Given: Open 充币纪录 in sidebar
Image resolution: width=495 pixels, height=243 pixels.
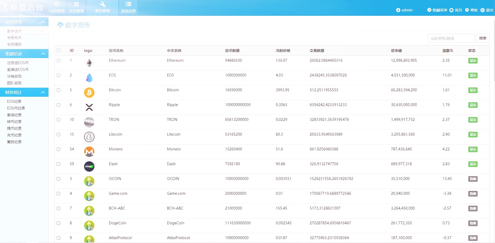Looking at the screenshot, I should pyautogui.click(x=14, y=135).
